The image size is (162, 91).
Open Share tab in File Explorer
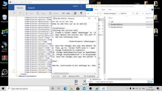(103, 10)
